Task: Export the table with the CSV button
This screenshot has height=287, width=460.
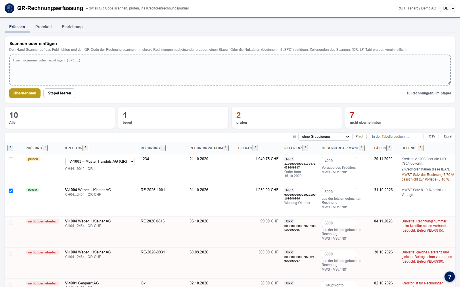Action: tap(432, 137)
